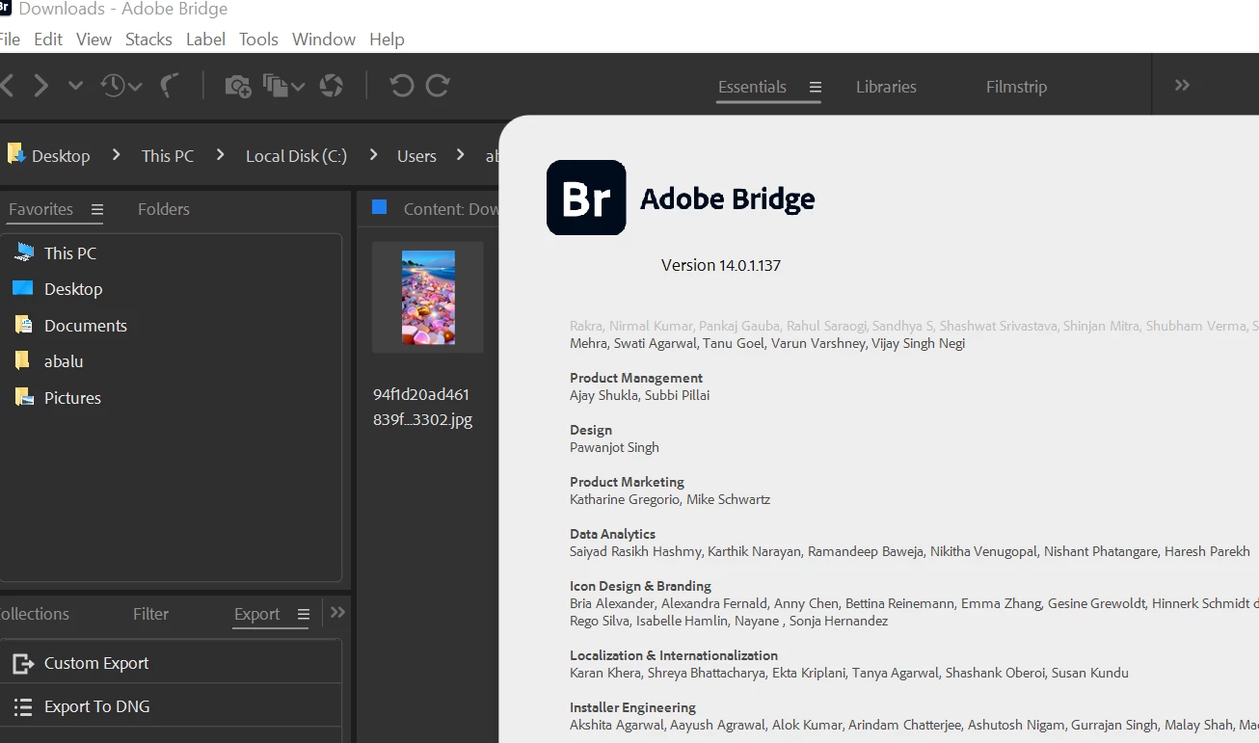Viewport: 1259px width, 743px height.
Task: Click Users in the path bar
Action: (x=416, y=155)
